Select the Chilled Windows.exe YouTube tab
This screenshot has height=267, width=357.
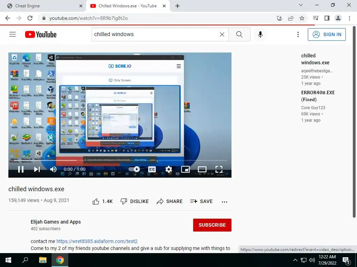128,6
